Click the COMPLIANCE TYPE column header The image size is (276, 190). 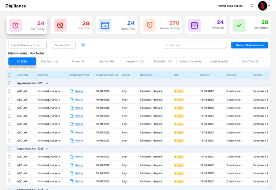pos(80,75)
